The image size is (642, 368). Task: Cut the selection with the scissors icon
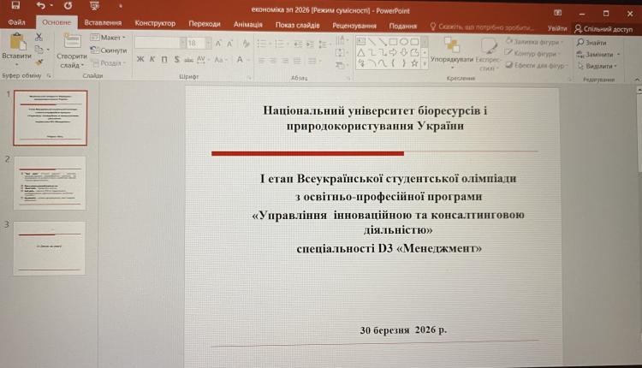[39, 38]
